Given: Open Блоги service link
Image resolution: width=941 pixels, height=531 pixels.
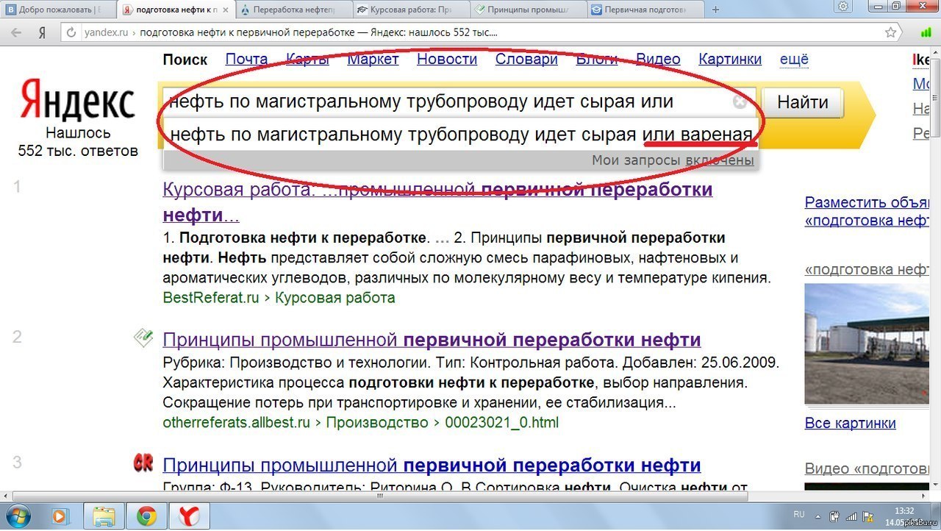Looking at the screenshot, I should pos(597,60).
